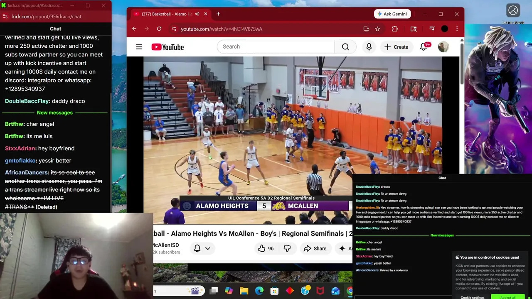
Task: Open a new Chrome tab
Action: point(218,14)
